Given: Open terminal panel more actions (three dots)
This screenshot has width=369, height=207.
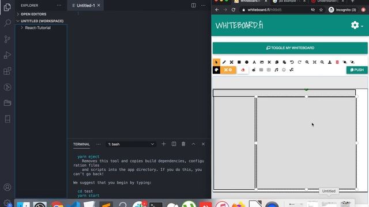Looking at the screenshot, I should [x=99, y=144].
